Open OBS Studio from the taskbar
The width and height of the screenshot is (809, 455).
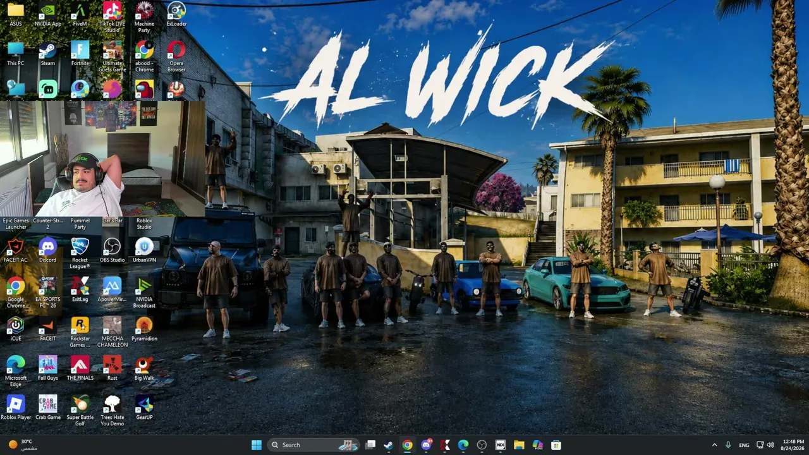click(x=482, y=445)
